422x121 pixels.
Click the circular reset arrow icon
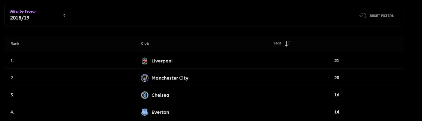coord(363,16)
